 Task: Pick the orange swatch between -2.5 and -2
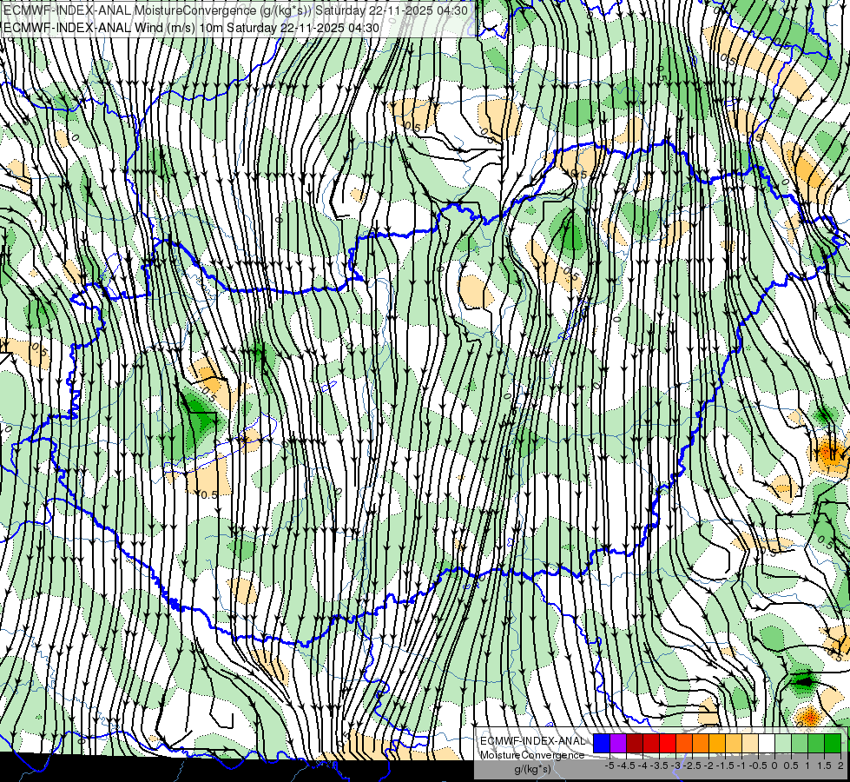[701, 743]
